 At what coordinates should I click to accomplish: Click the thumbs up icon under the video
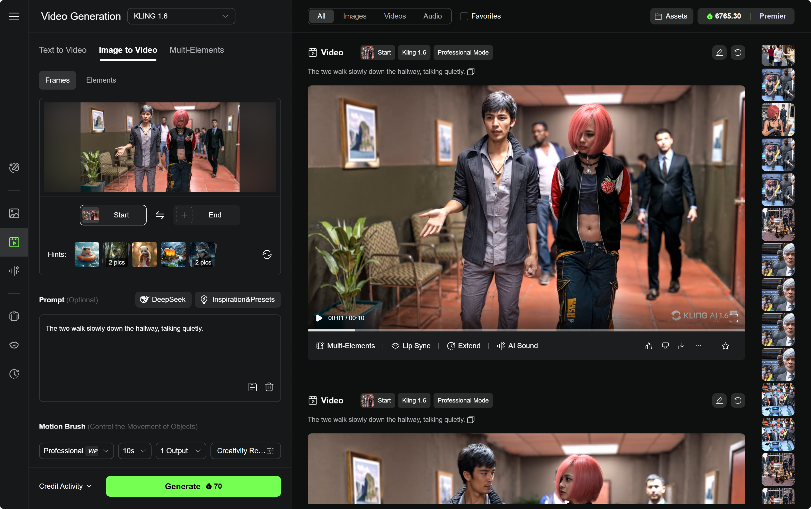[649, 346]
